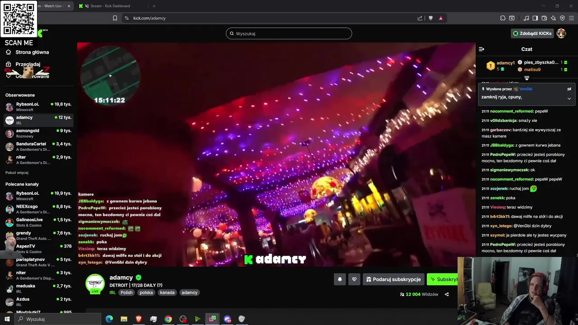The image size is (578, 325).
Task: Open OBS Studio taskbar icon
Action: [x=183, y=319]
